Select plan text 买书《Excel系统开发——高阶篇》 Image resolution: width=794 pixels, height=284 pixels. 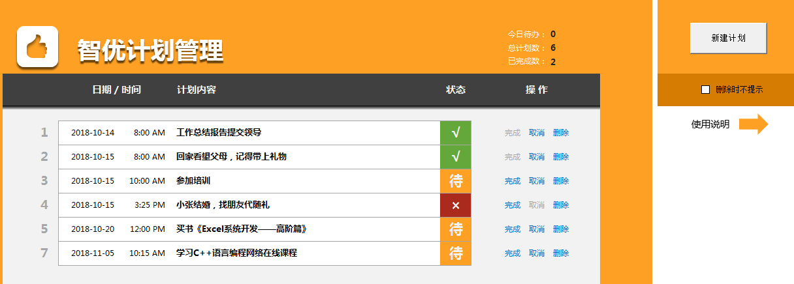(x=242, y=229)
